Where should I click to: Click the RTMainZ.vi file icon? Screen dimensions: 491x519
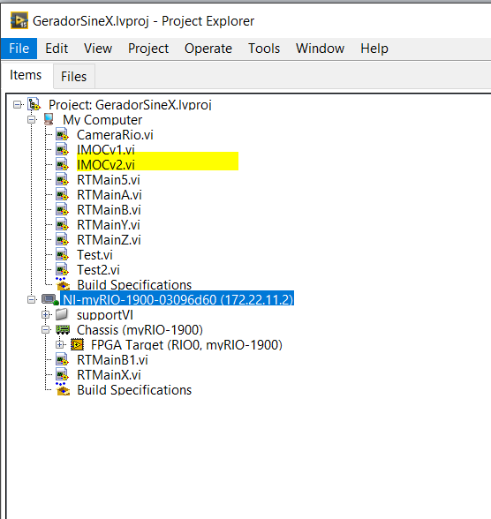(62, 240)
